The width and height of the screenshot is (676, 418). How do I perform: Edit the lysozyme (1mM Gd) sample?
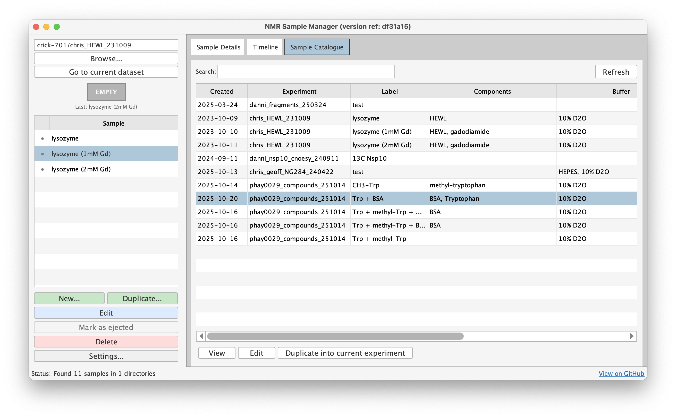click(x=106, y=313)
